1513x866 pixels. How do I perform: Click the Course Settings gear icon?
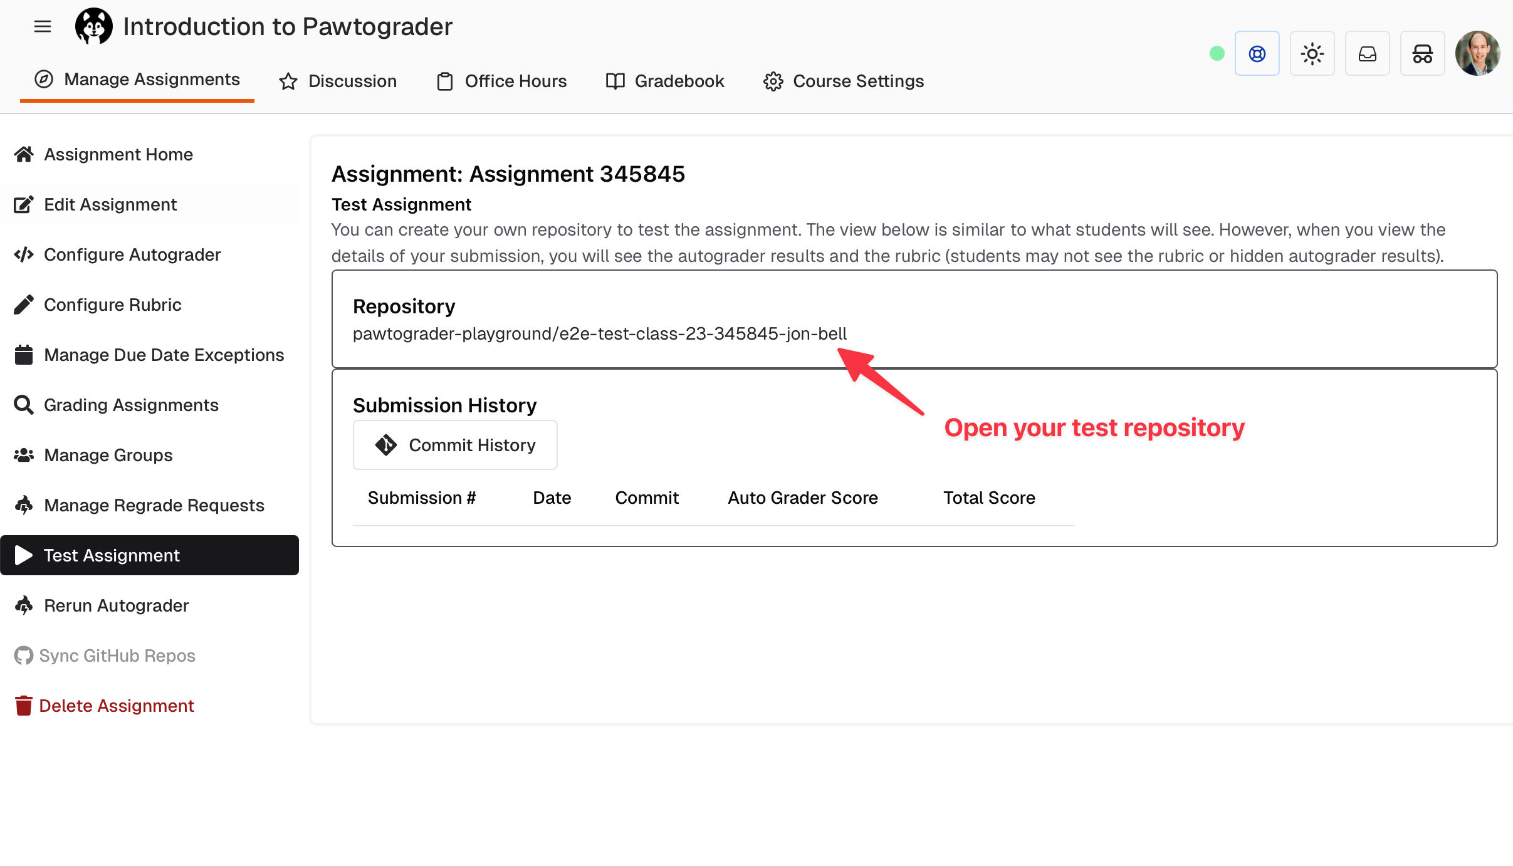click(773, 81)
